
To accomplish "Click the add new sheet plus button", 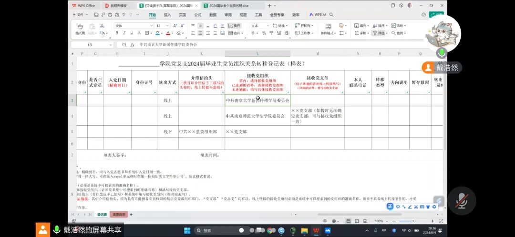I will [131, 215].
